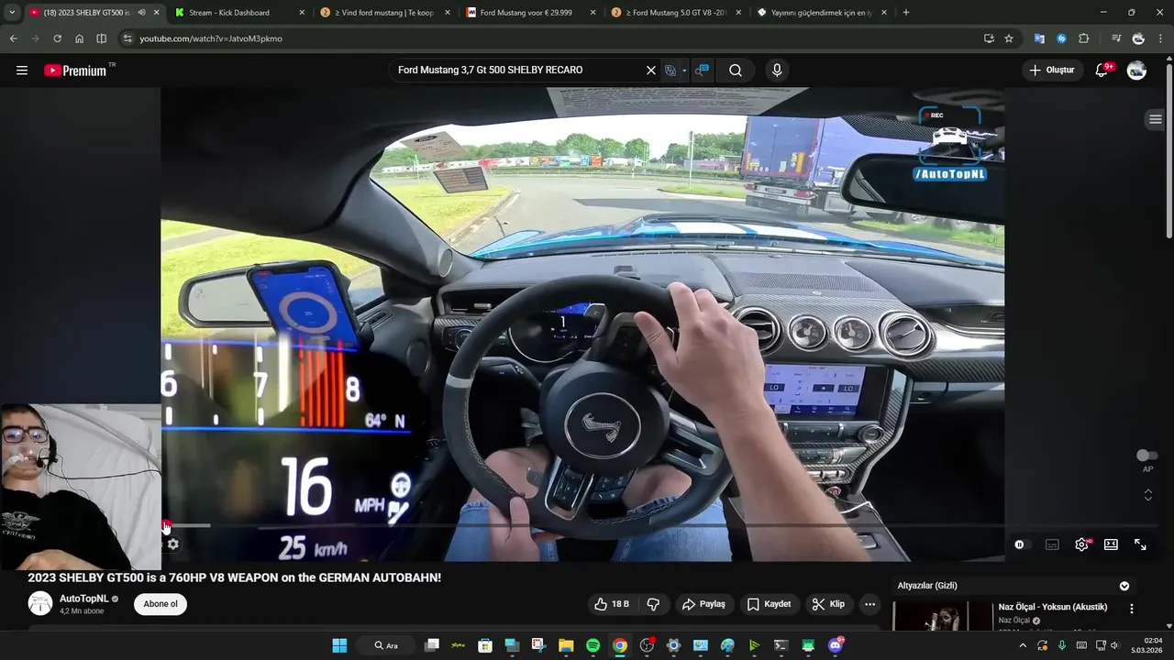The image size is (1174, 660).
Task: Enter full screen video mode
Action: [x=1140, y=544]
